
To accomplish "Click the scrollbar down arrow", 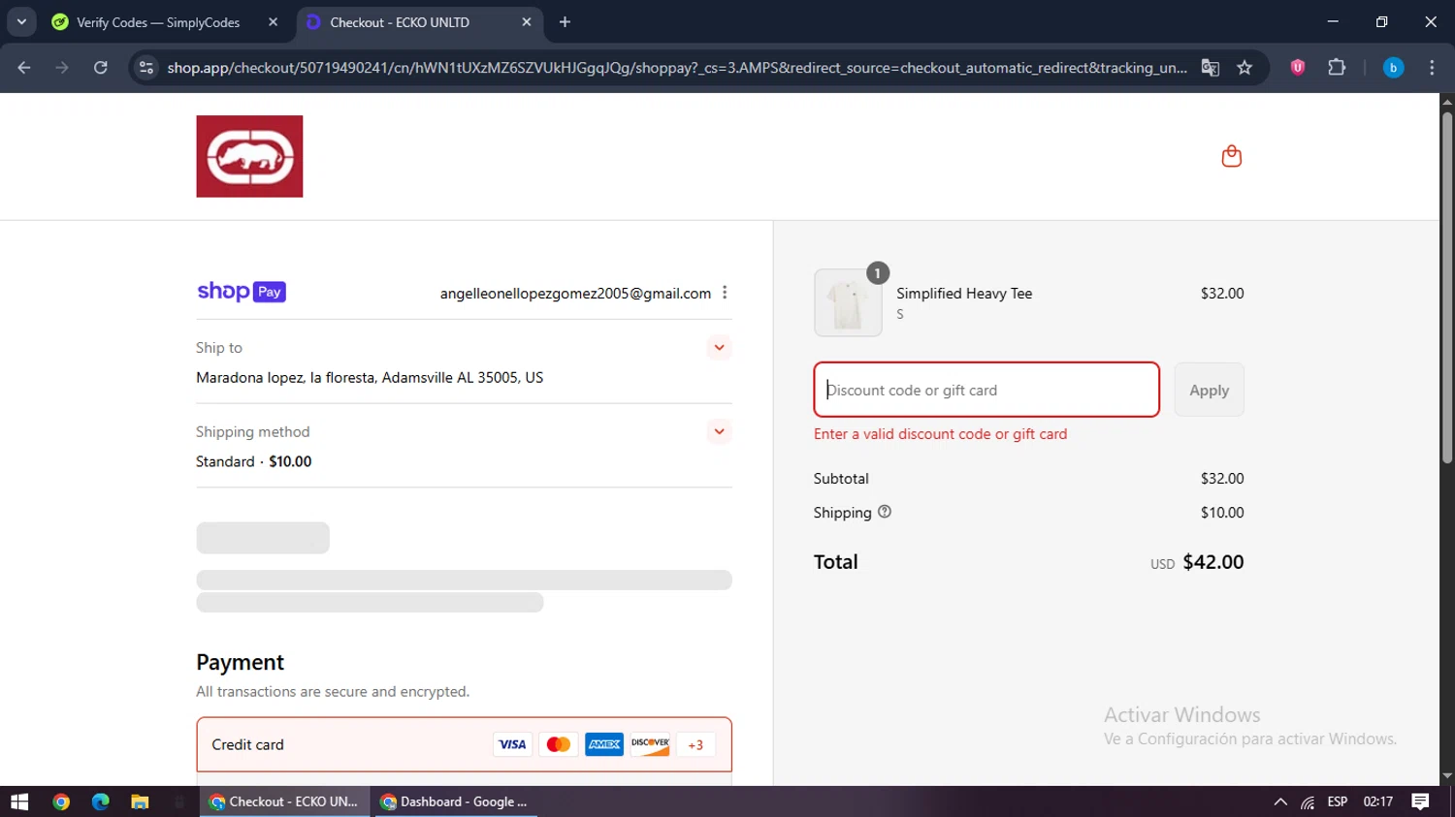I will [x=1447, y=776].
